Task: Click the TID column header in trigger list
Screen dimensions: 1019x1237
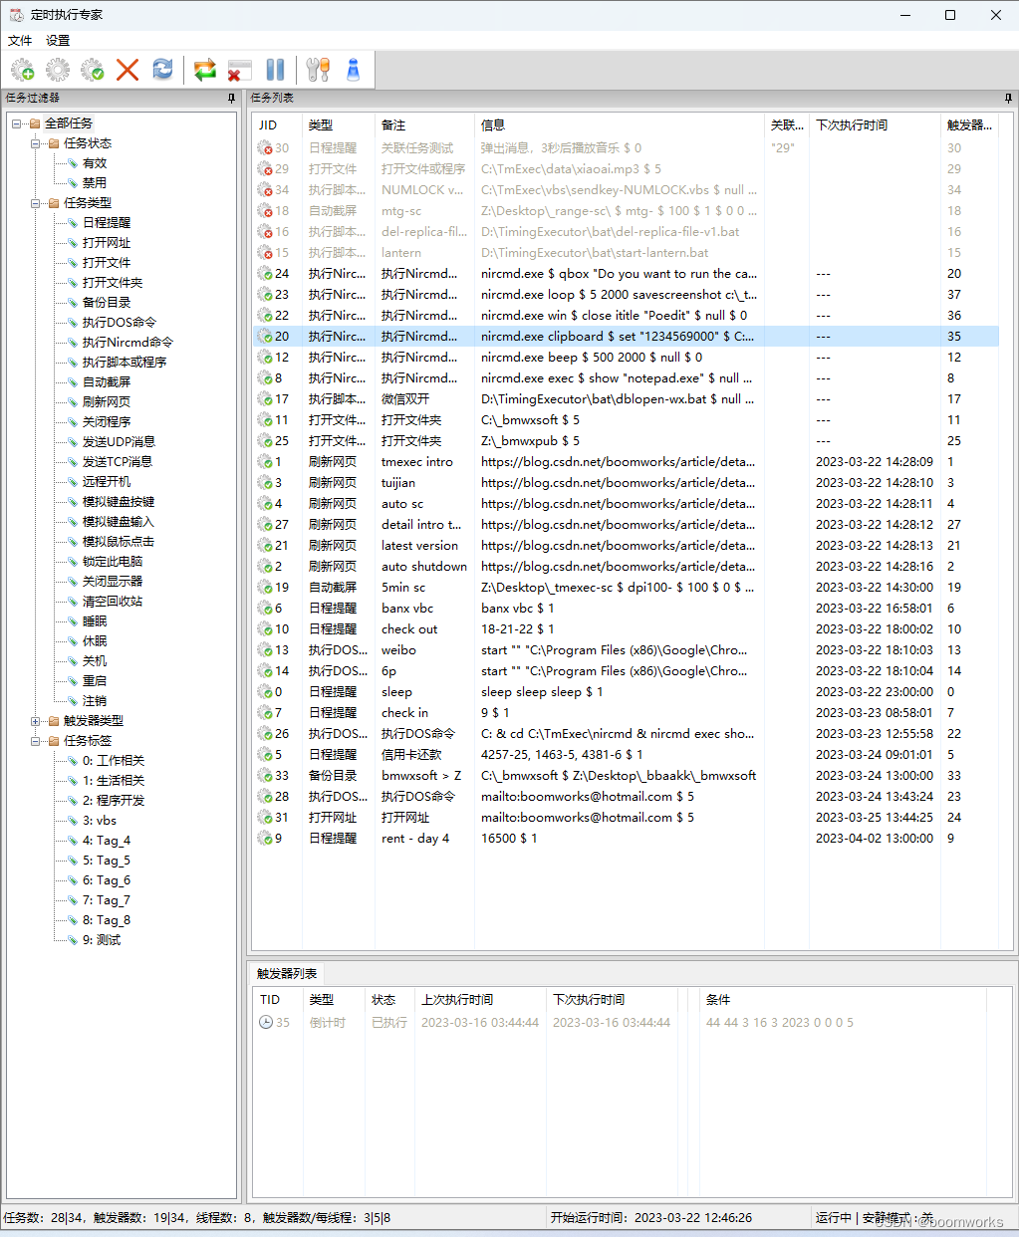Action: point(276,1000)
